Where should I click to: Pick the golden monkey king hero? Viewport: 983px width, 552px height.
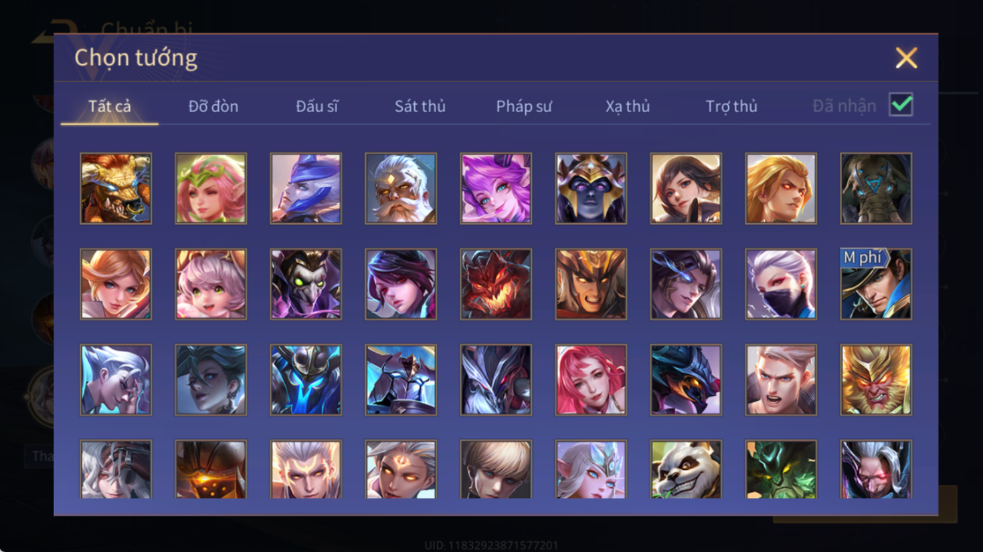point(875,380)
